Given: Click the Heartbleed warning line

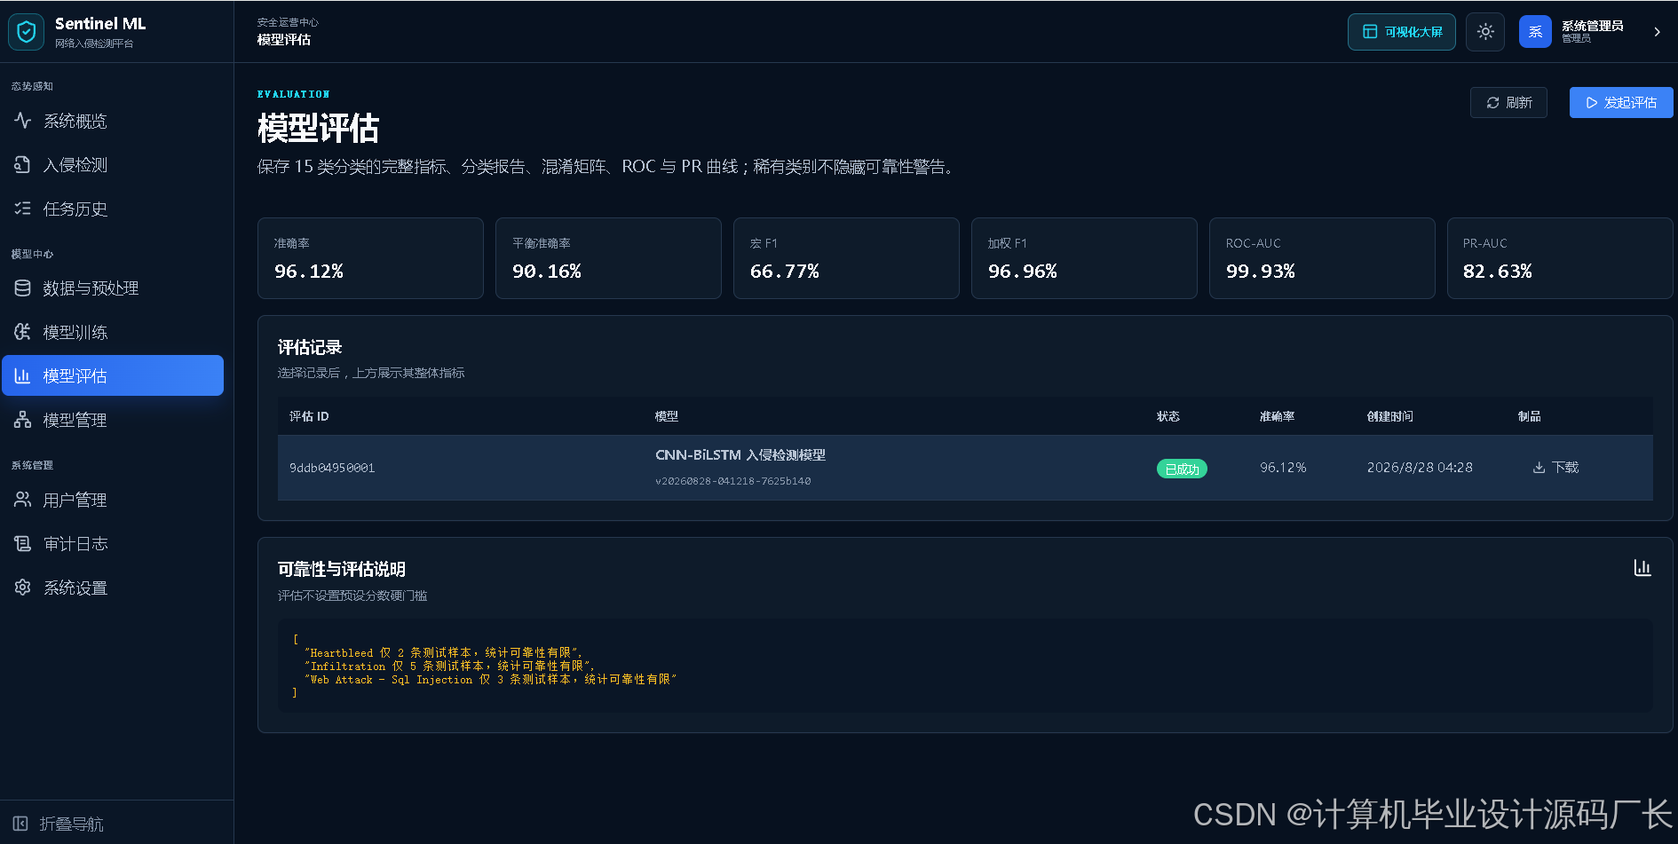Looking at the screenshot, I should click(x=443, y=652).
